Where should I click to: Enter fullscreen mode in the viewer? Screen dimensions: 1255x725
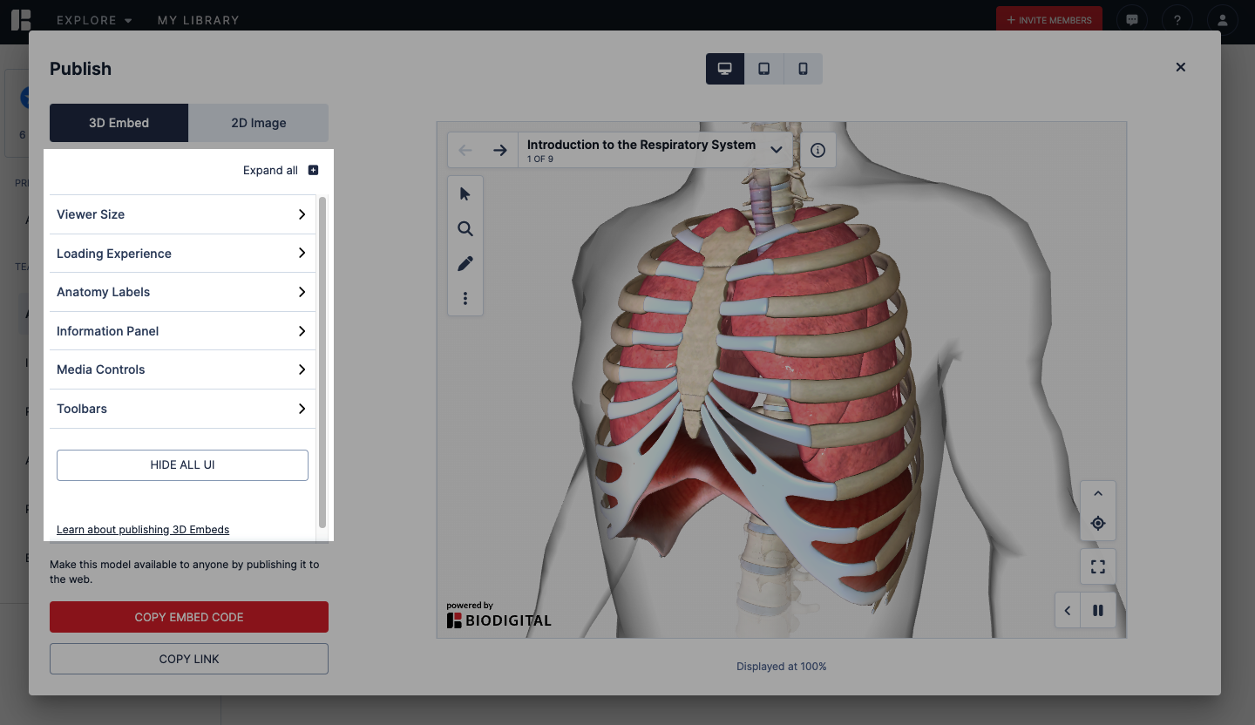click(1097, 567)
